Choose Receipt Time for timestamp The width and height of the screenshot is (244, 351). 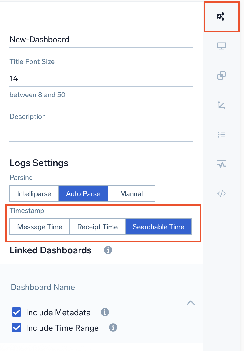click(97, 227)
